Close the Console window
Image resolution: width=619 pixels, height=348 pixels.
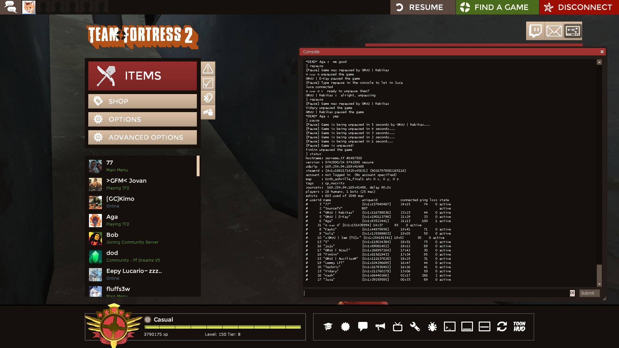(602, 52)
